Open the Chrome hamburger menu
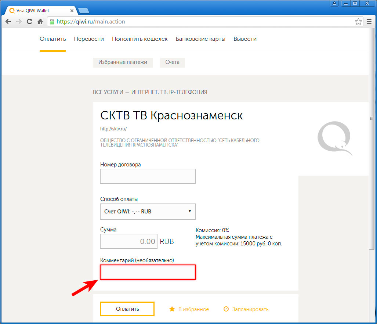This screenshot has height=324, width=377. tap(369, 22)
